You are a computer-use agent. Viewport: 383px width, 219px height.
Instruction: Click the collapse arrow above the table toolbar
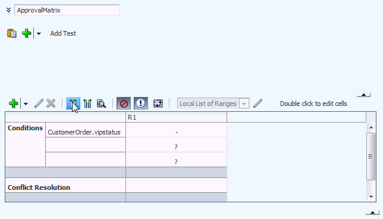point(363,95)
